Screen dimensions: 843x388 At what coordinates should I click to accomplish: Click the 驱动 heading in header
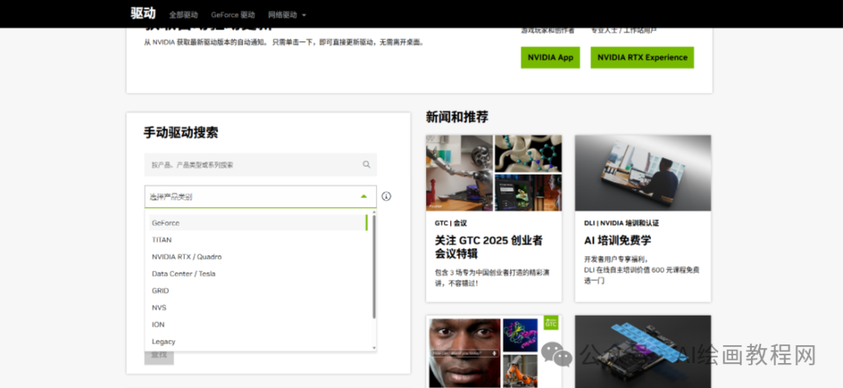click(143, 13)
